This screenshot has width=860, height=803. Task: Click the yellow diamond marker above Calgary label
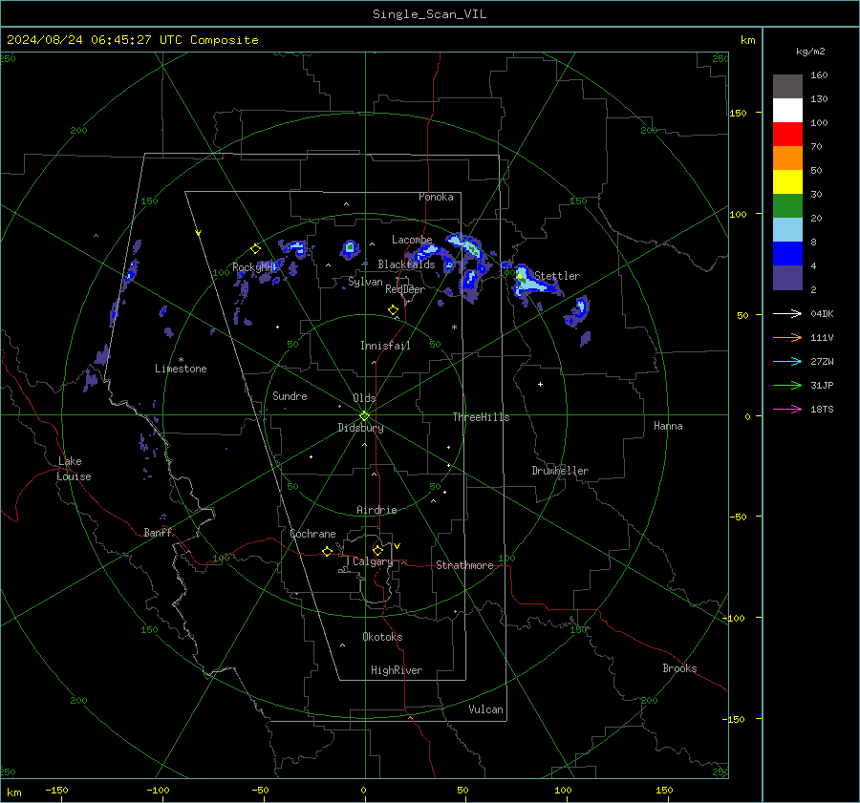pos(377,550)
